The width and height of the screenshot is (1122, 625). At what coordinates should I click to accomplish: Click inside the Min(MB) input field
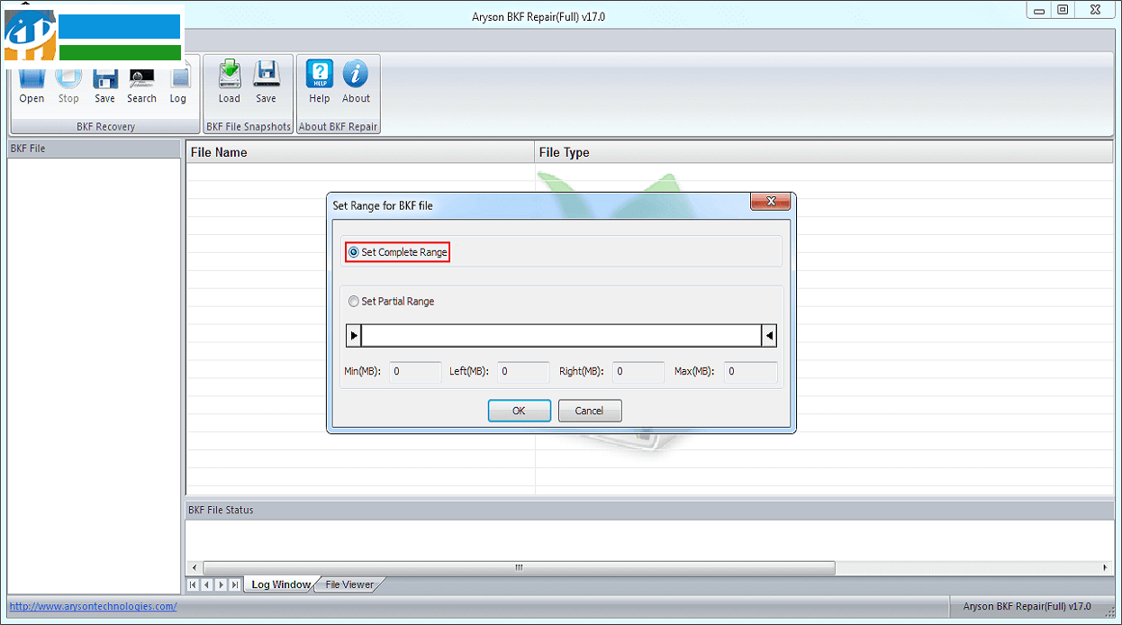click(x=414, y=372)
